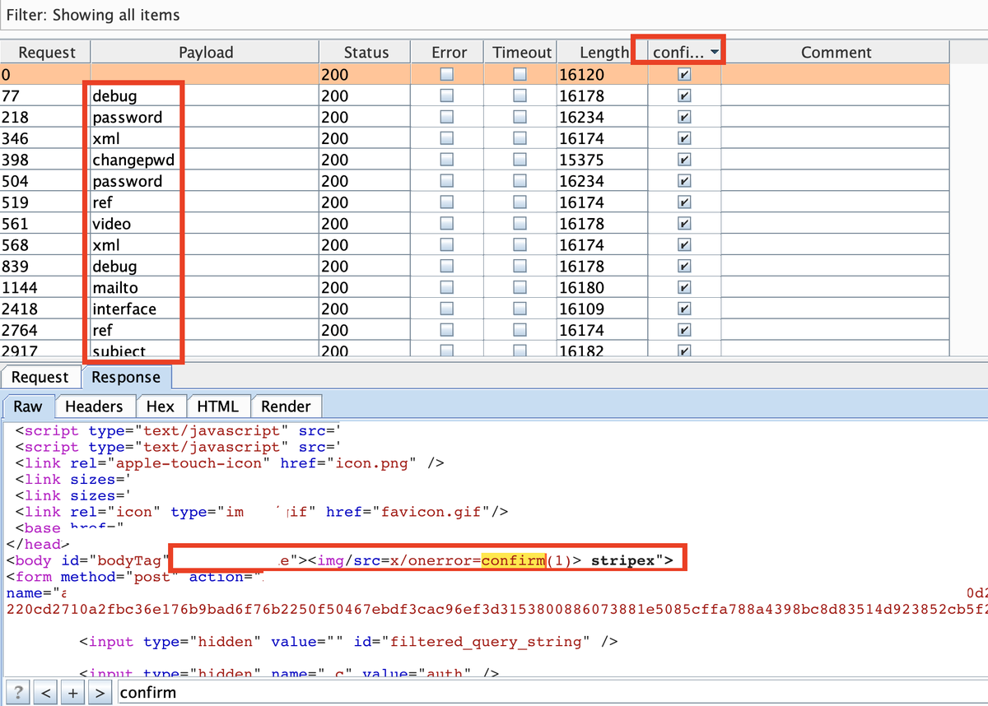Go to next search match arrow
The width and height of the screenshot is (988, 706).
click(100, 692)
